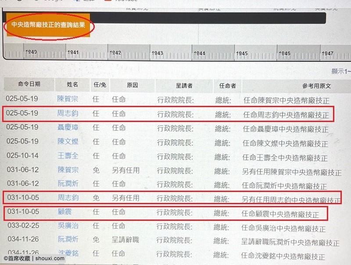Open the 顧震 name link
The image size is (351, 265).
pos(64,212)
